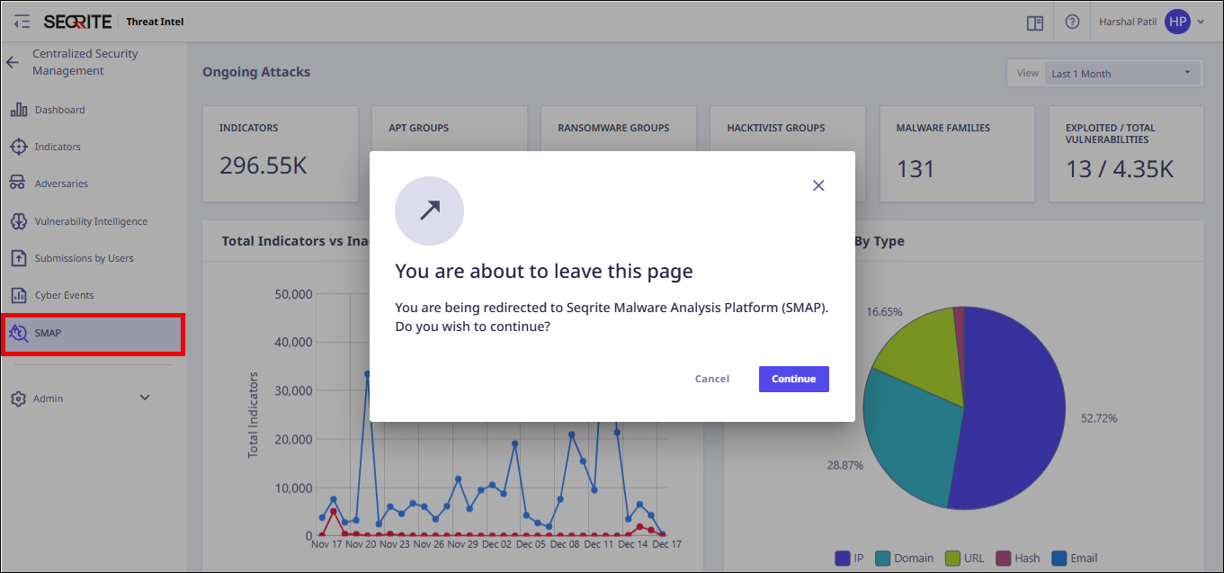
Task: Close the leave-page dialog with X
Action: click(818, 185)
